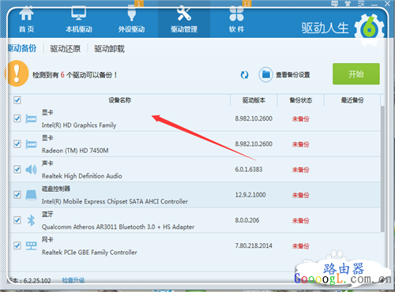Uncheck Intel(R) HD Graphics Family checkbox

pos(17,118)
